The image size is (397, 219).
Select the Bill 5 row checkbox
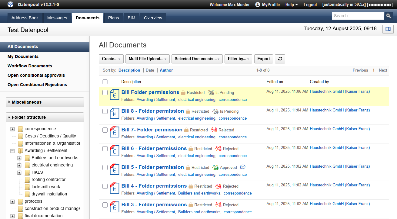tap(105, 168)
